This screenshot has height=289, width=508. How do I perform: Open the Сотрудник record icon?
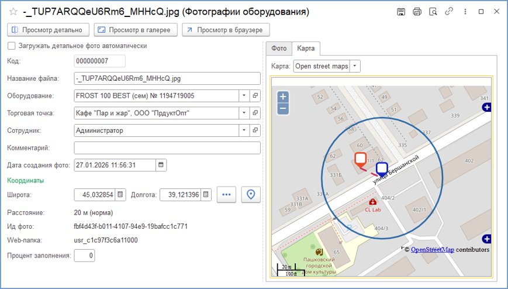(x=255, y=130)
